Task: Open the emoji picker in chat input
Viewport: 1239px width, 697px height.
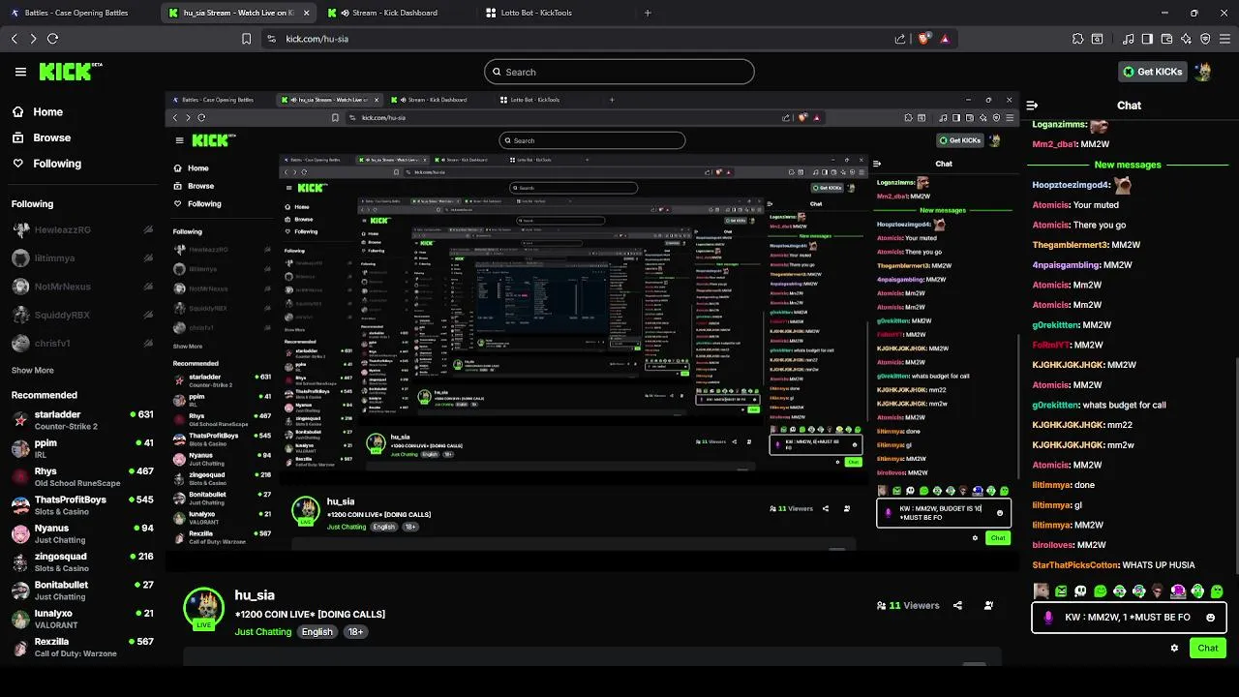Action: (x=1210, y=617)
